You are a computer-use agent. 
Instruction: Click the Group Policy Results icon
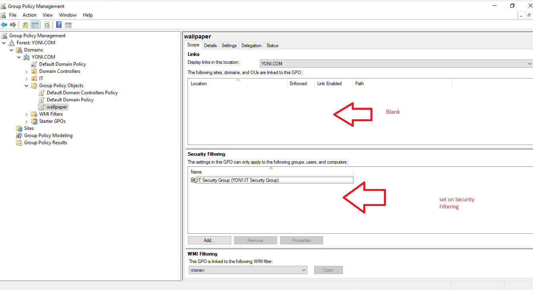pos(19,143)
